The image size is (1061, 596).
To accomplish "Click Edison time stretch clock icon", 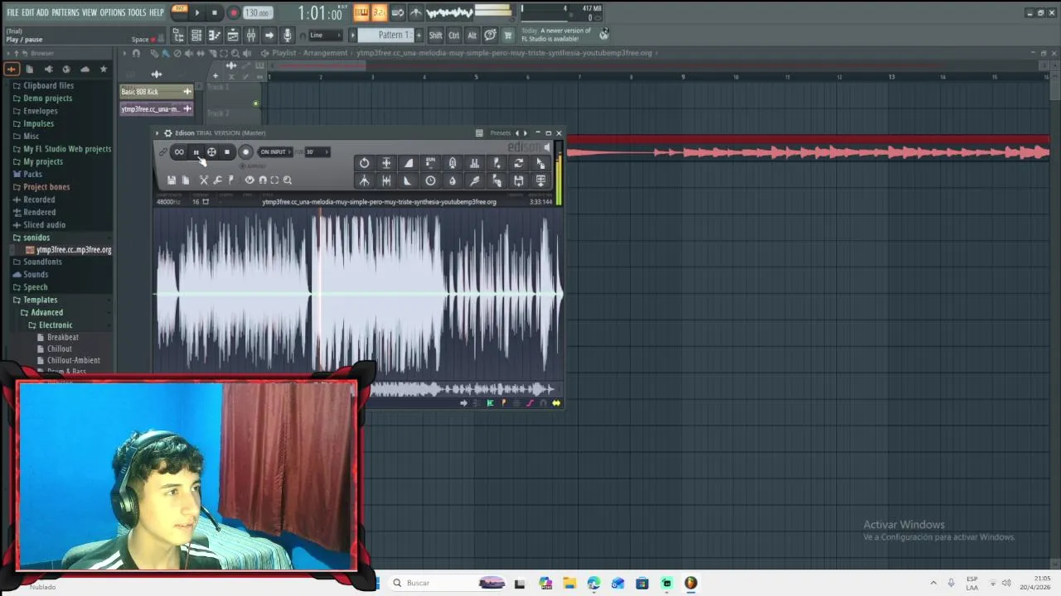I will [430, 180].
